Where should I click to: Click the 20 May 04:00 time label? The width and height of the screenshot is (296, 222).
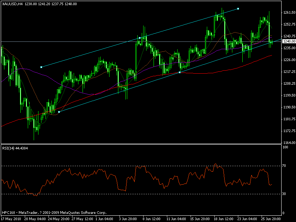(x=35, y=219)
